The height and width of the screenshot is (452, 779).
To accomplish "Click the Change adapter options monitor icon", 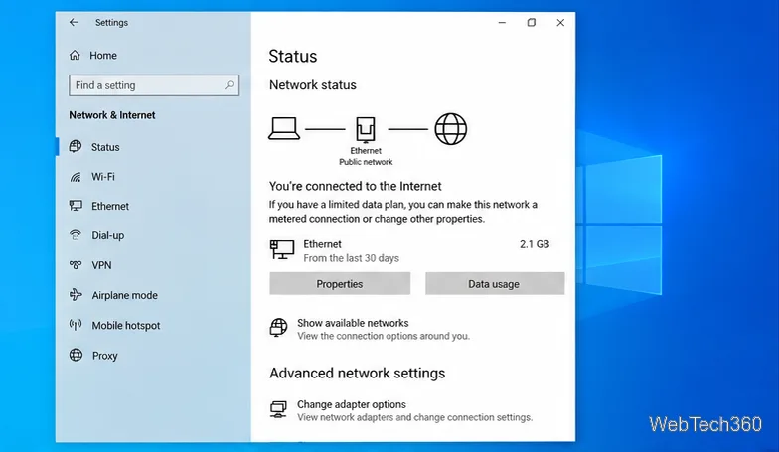I will (x=278, y=409).
